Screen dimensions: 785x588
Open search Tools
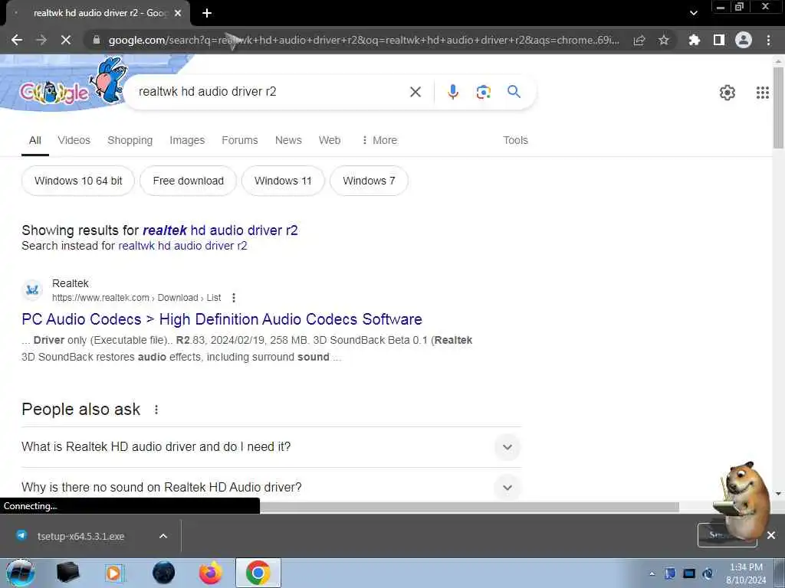coord(515,141)
